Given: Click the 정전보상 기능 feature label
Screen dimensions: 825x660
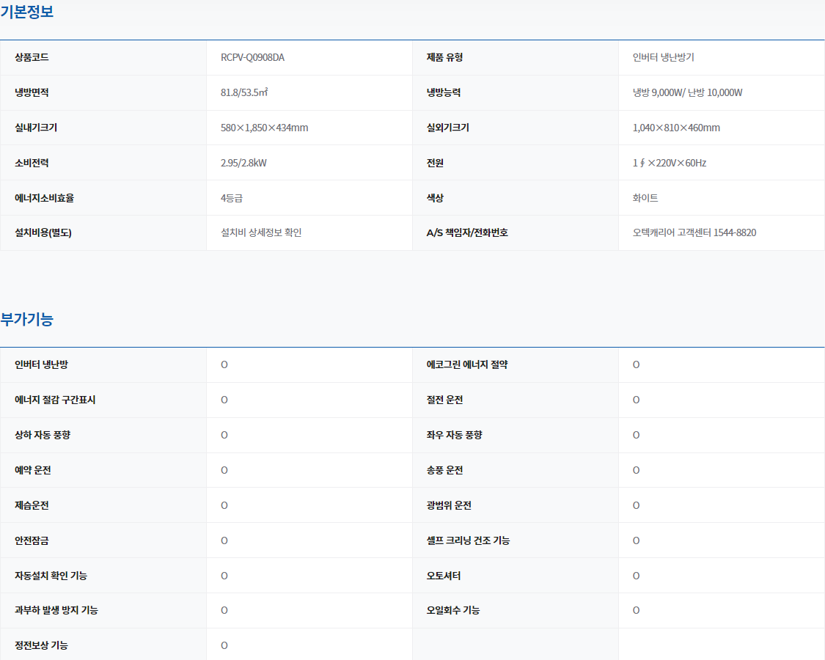Looking at the screenshot, I should pos(41,645).
